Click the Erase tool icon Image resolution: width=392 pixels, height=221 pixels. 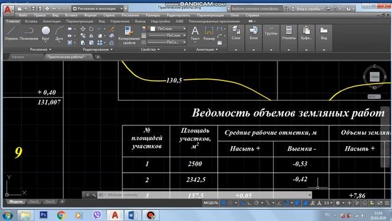coord(111,29)
